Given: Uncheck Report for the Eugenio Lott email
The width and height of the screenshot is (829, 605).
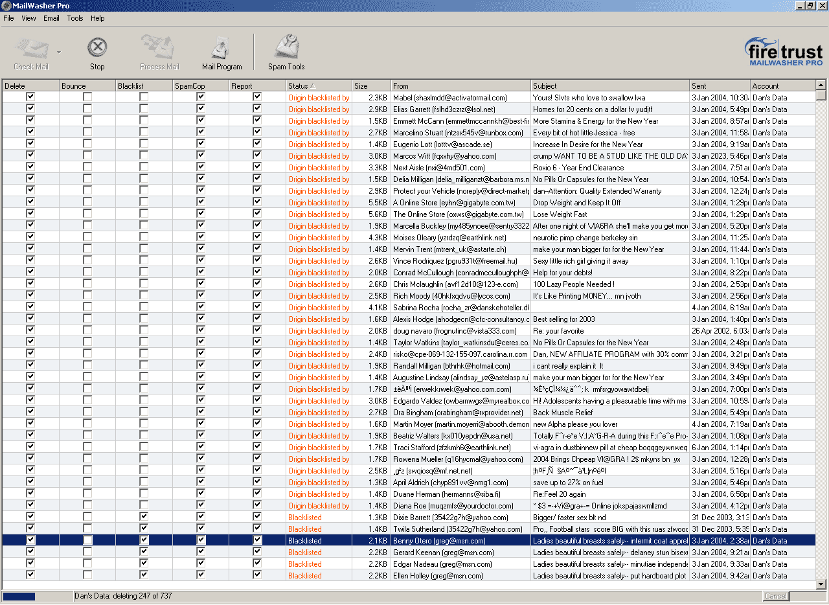Looking at the screenshot, I should (x=257, y=144).
